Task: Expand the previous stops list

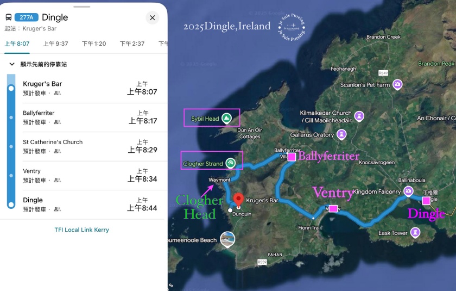Action: pos(12,64)
